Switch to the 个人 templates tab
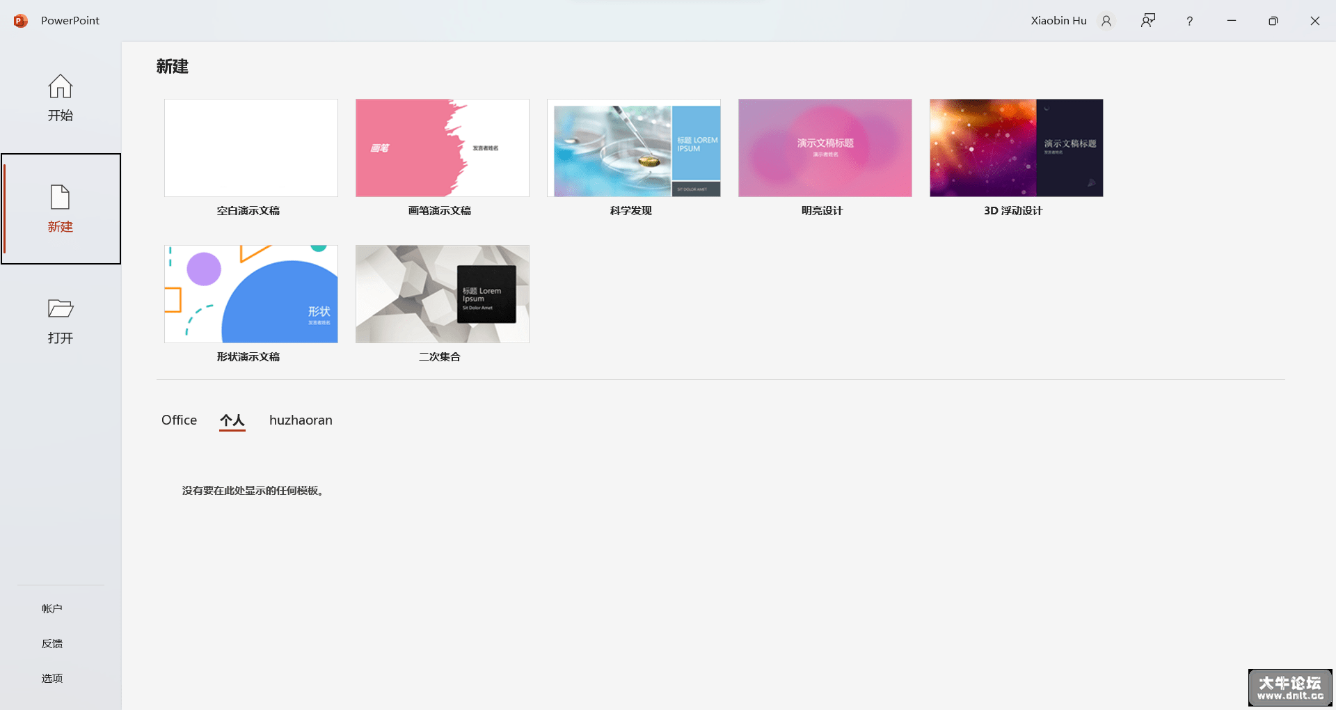The image size is (1336, 710). [232, 420]
